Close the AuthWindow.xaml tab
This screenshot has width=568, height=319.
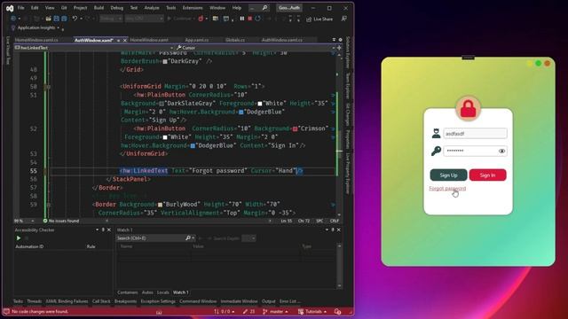tap(125, 40)
